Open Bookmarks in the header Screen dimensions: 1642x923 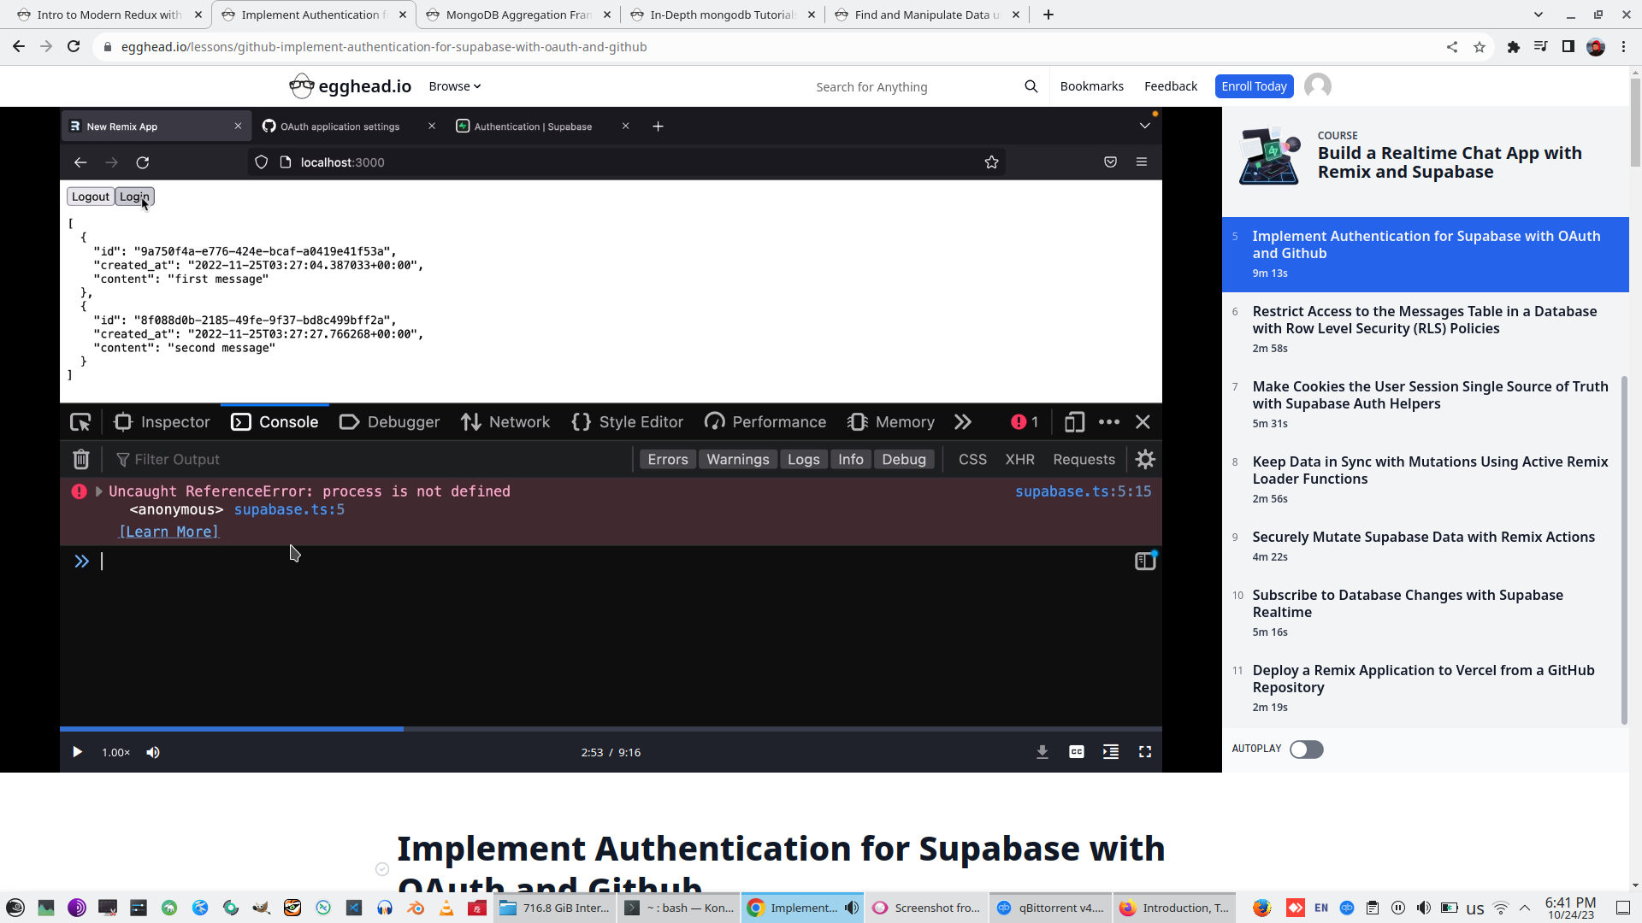tap(1091, 86)
